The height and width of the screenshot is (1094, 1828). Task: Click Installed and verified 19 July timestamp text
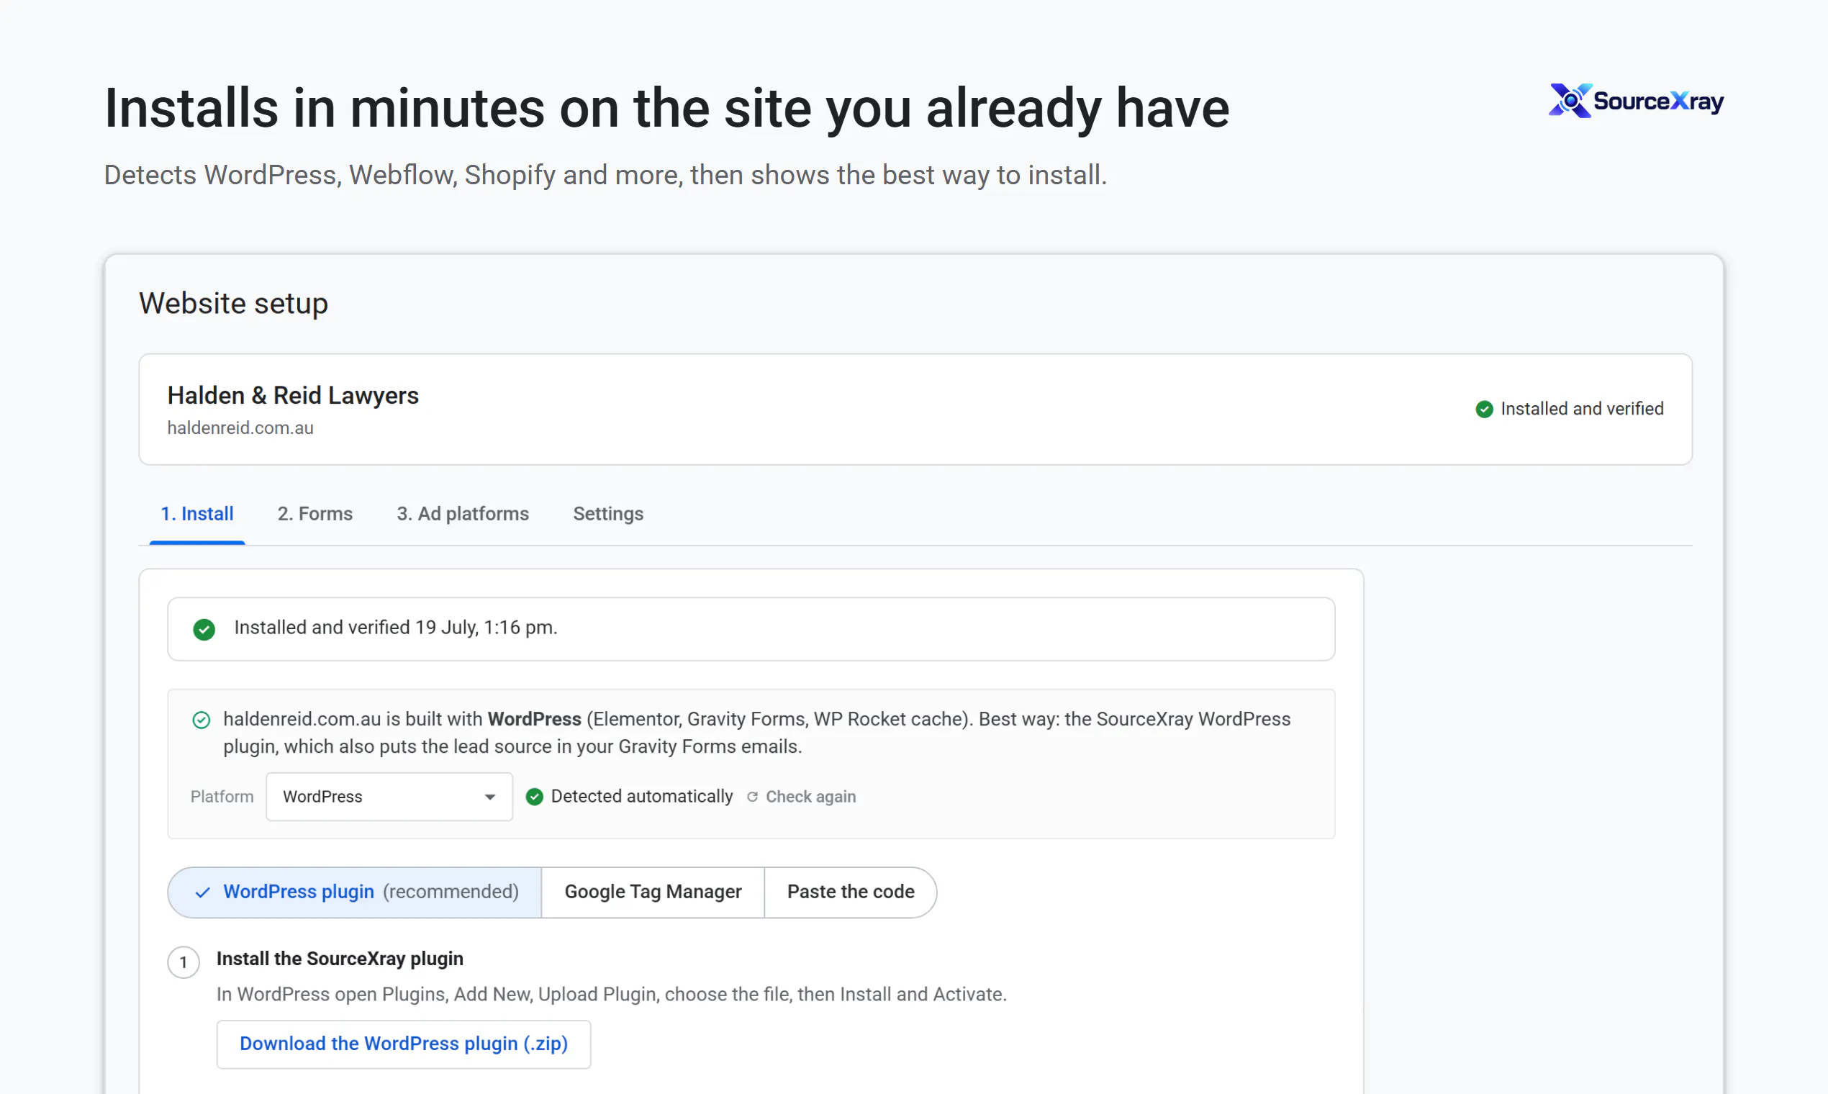click(396, 628)
